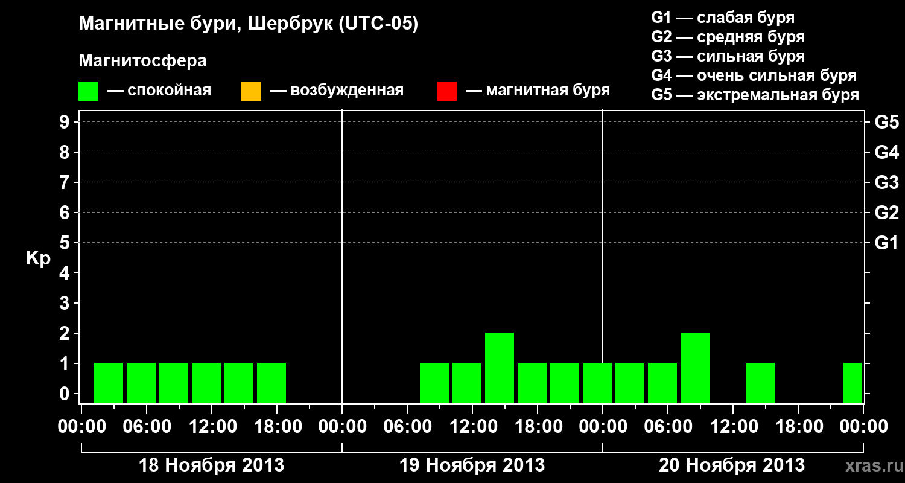Click the first green bar of 18 Ноября
Image resolution: width=905 pixels, height=483 pixels.
click(109, 383)
